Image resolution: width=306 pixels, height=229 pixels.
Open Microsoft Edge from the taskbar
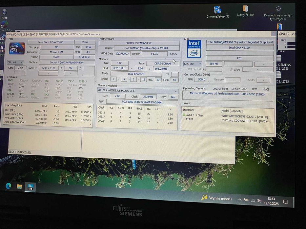9,186
